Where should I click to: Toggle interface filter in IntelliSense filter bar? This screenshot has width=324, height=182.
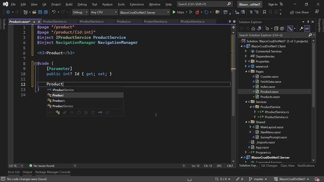click(x=100, y=112)
